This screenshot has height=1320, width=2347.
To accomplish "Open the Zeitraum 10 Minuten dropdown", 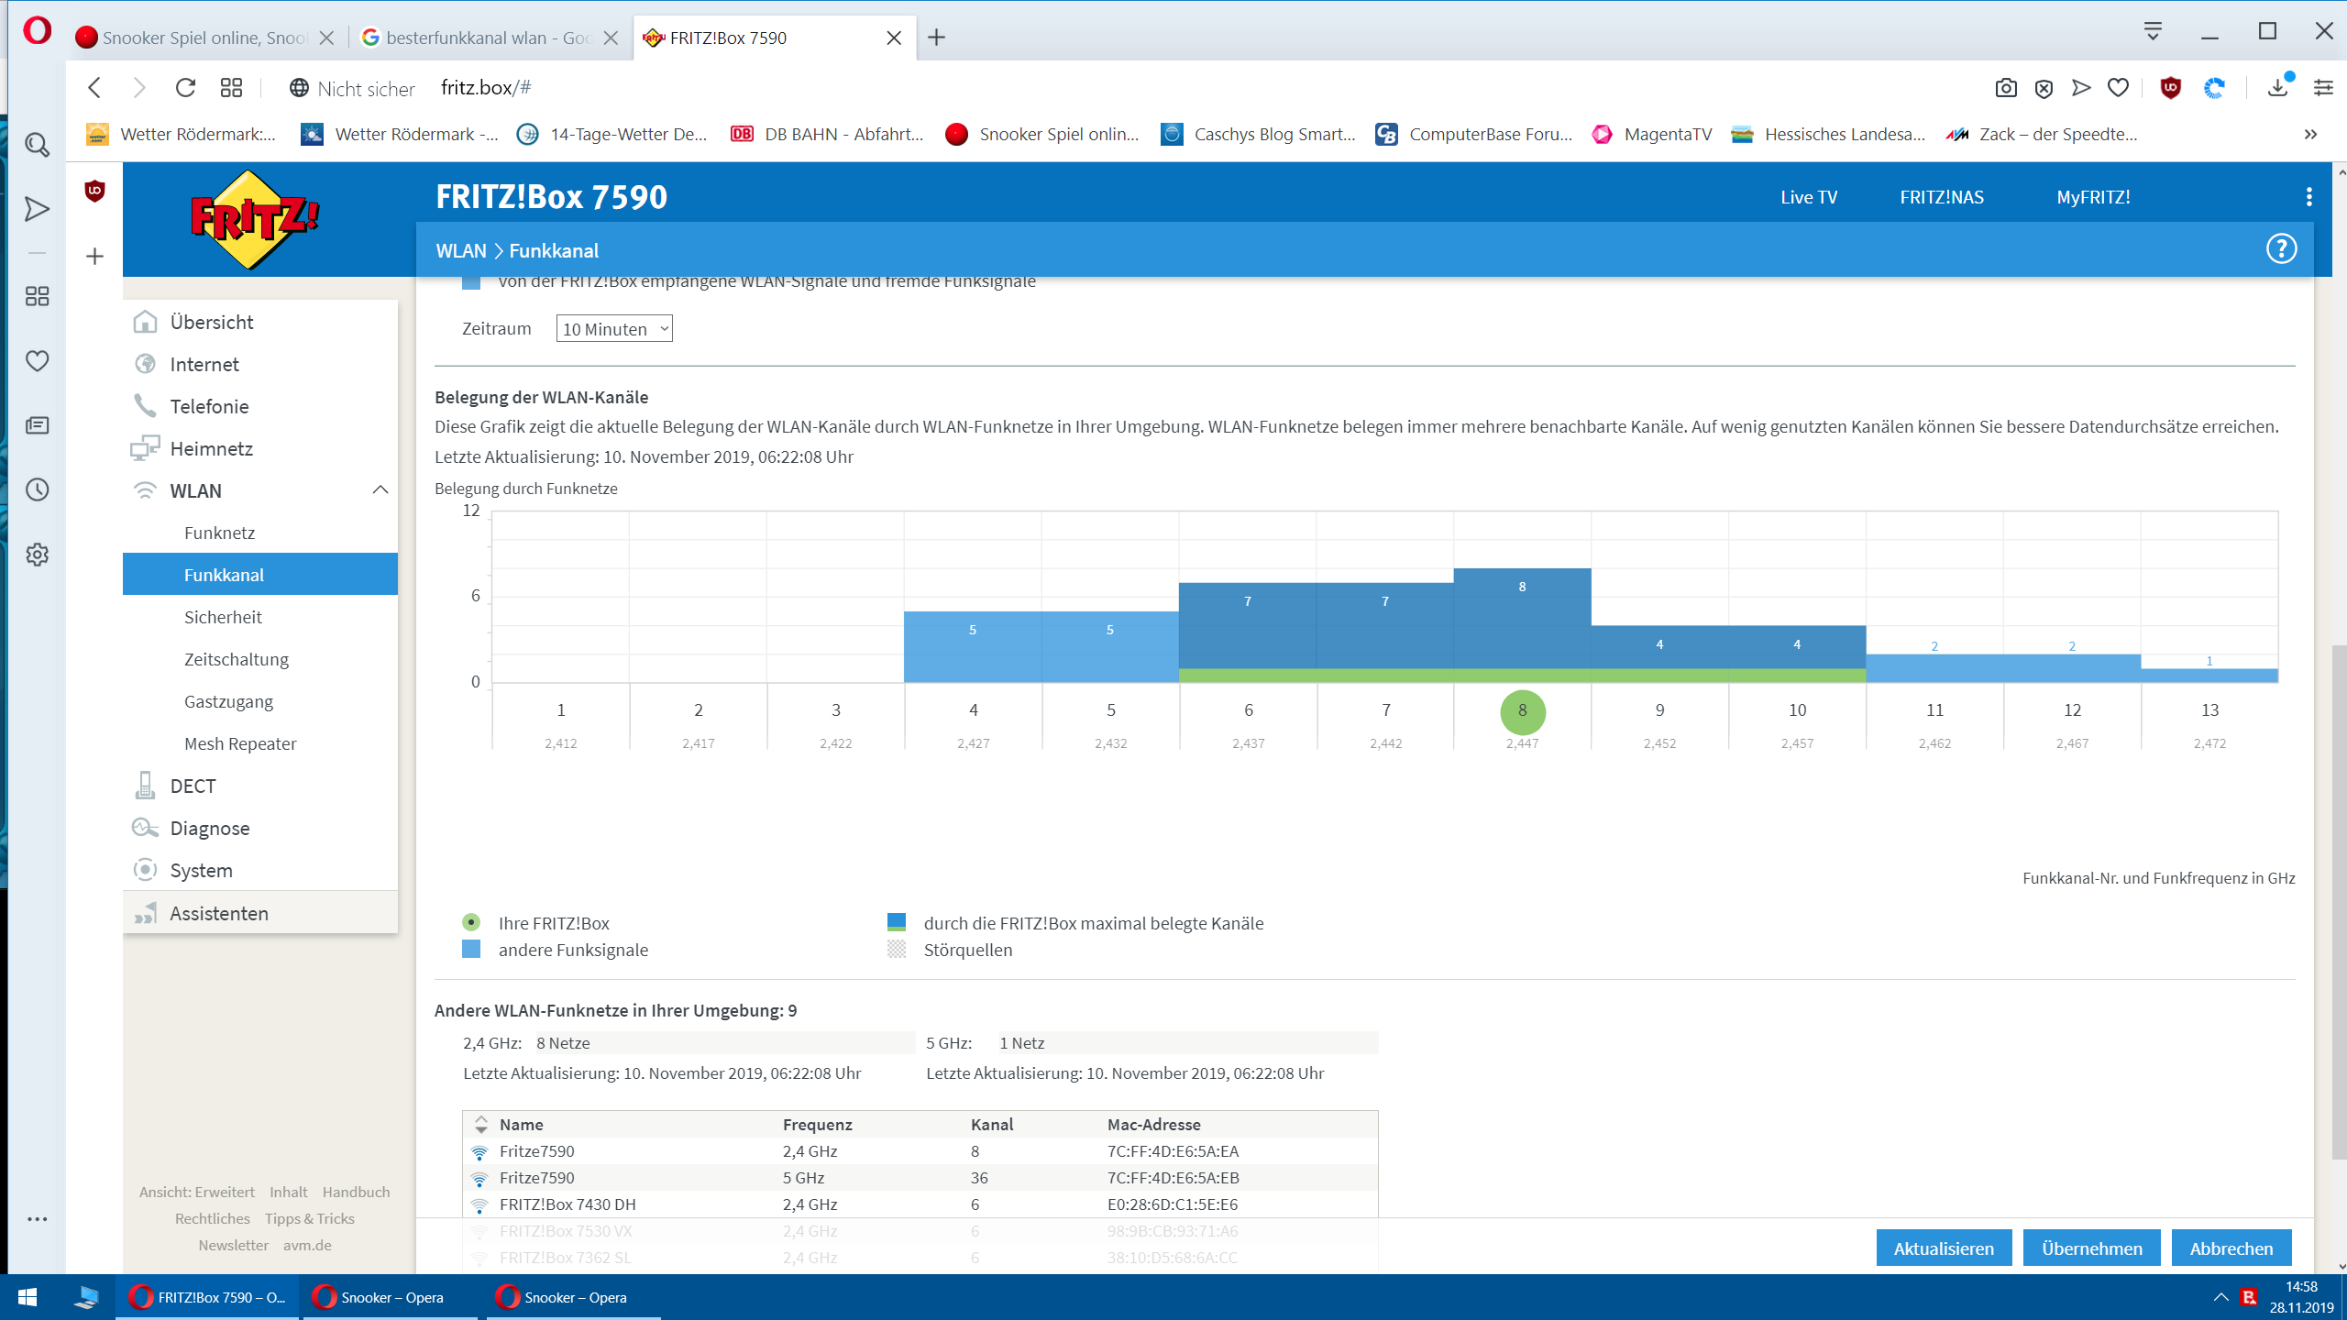I will 613,329.
